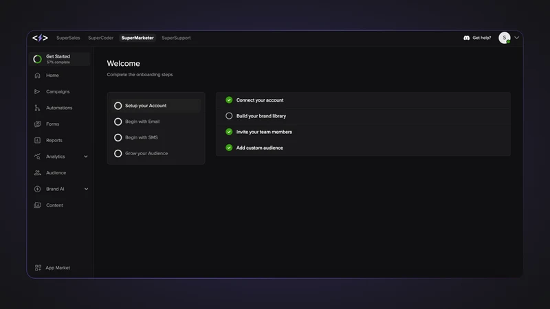Viewport: 550px width, 309px height.
Task: Open the Invite your team members step
Action: coord(363,132)
